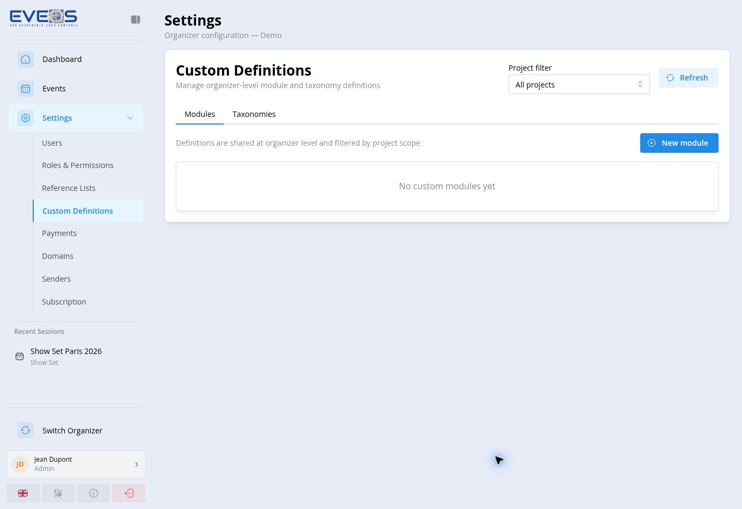Collapse the sidebar with the panel icon

tap(136, 20)
